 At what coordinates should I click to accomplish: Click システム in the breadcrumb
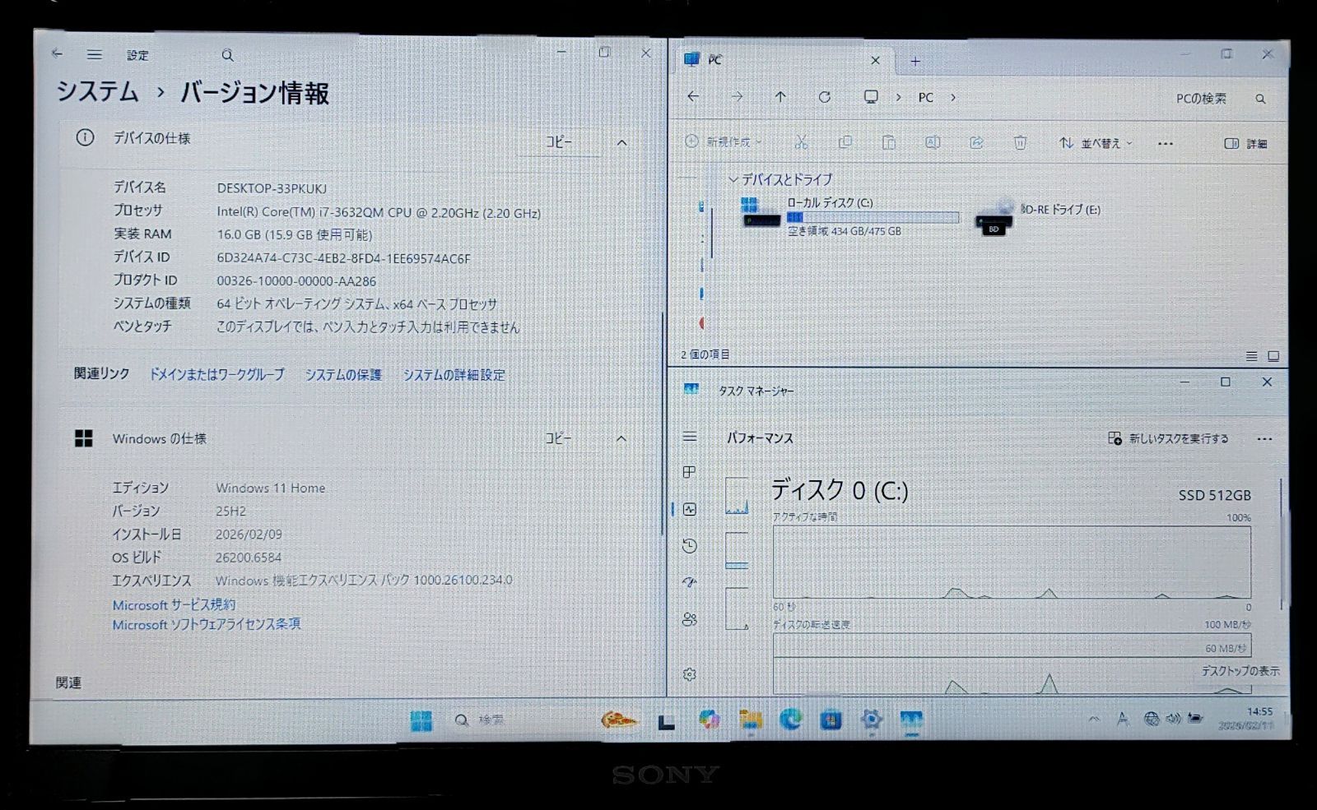point(97,91)
